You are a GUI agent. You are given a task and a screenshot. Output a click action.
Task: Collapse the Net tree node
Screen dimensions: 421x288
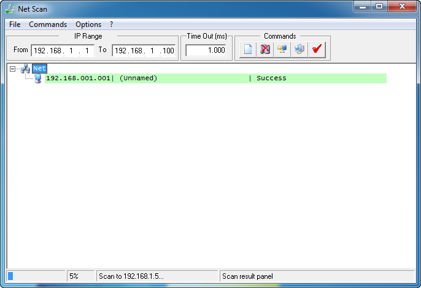(x=13, y=69)
